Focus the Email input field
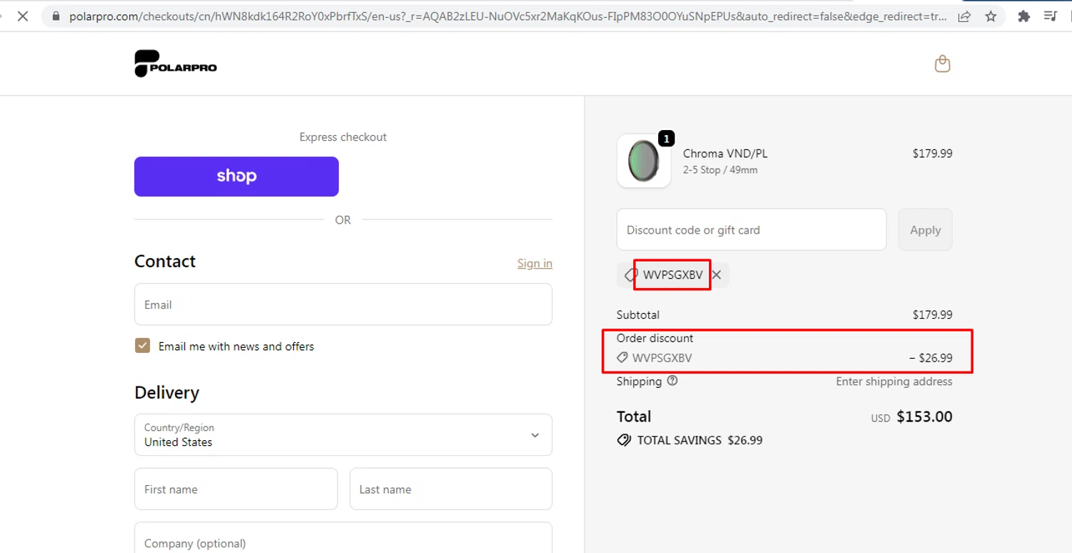 coord(343,304)
